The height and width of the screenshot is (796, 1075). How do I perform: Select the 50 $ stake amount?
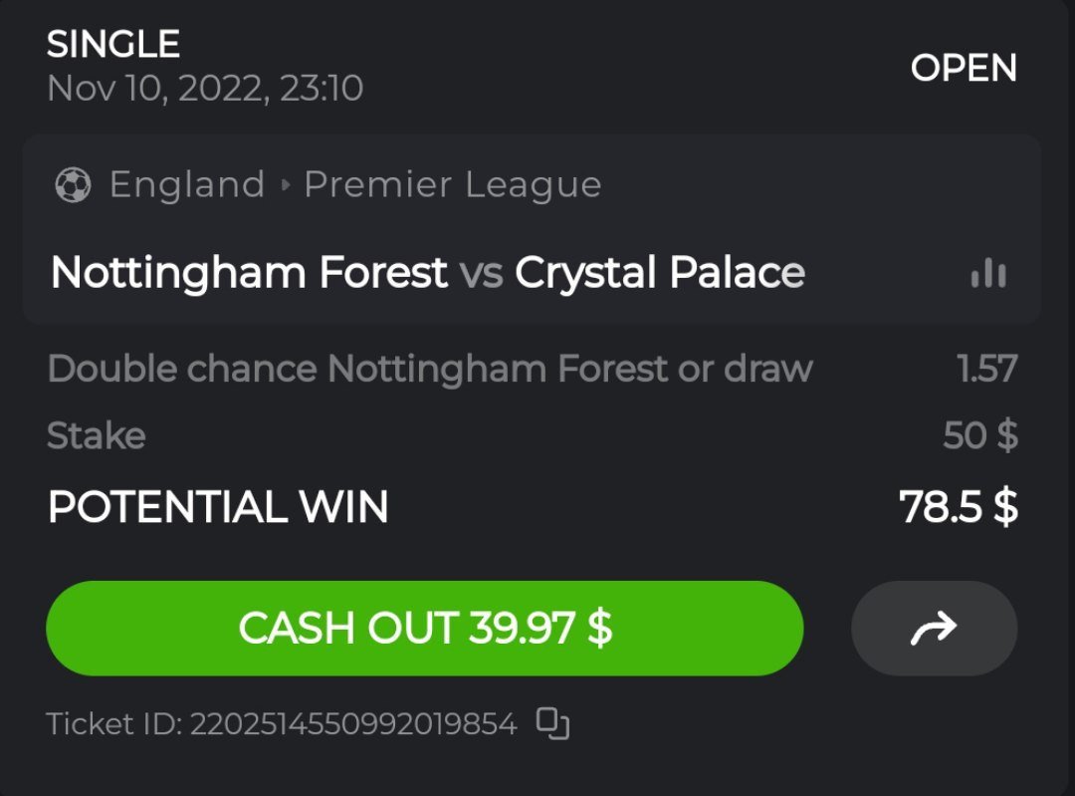[x=979, y=435]
